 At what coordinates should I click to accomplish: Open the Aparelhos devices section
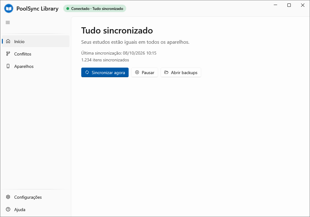click(36, 66)
